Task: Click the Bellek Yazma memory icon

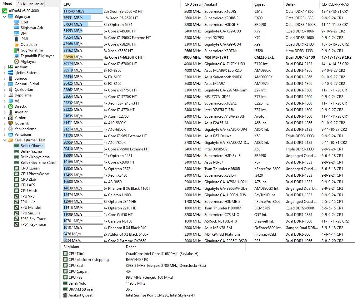Action: pyautogui.click(x=16, y=151)
